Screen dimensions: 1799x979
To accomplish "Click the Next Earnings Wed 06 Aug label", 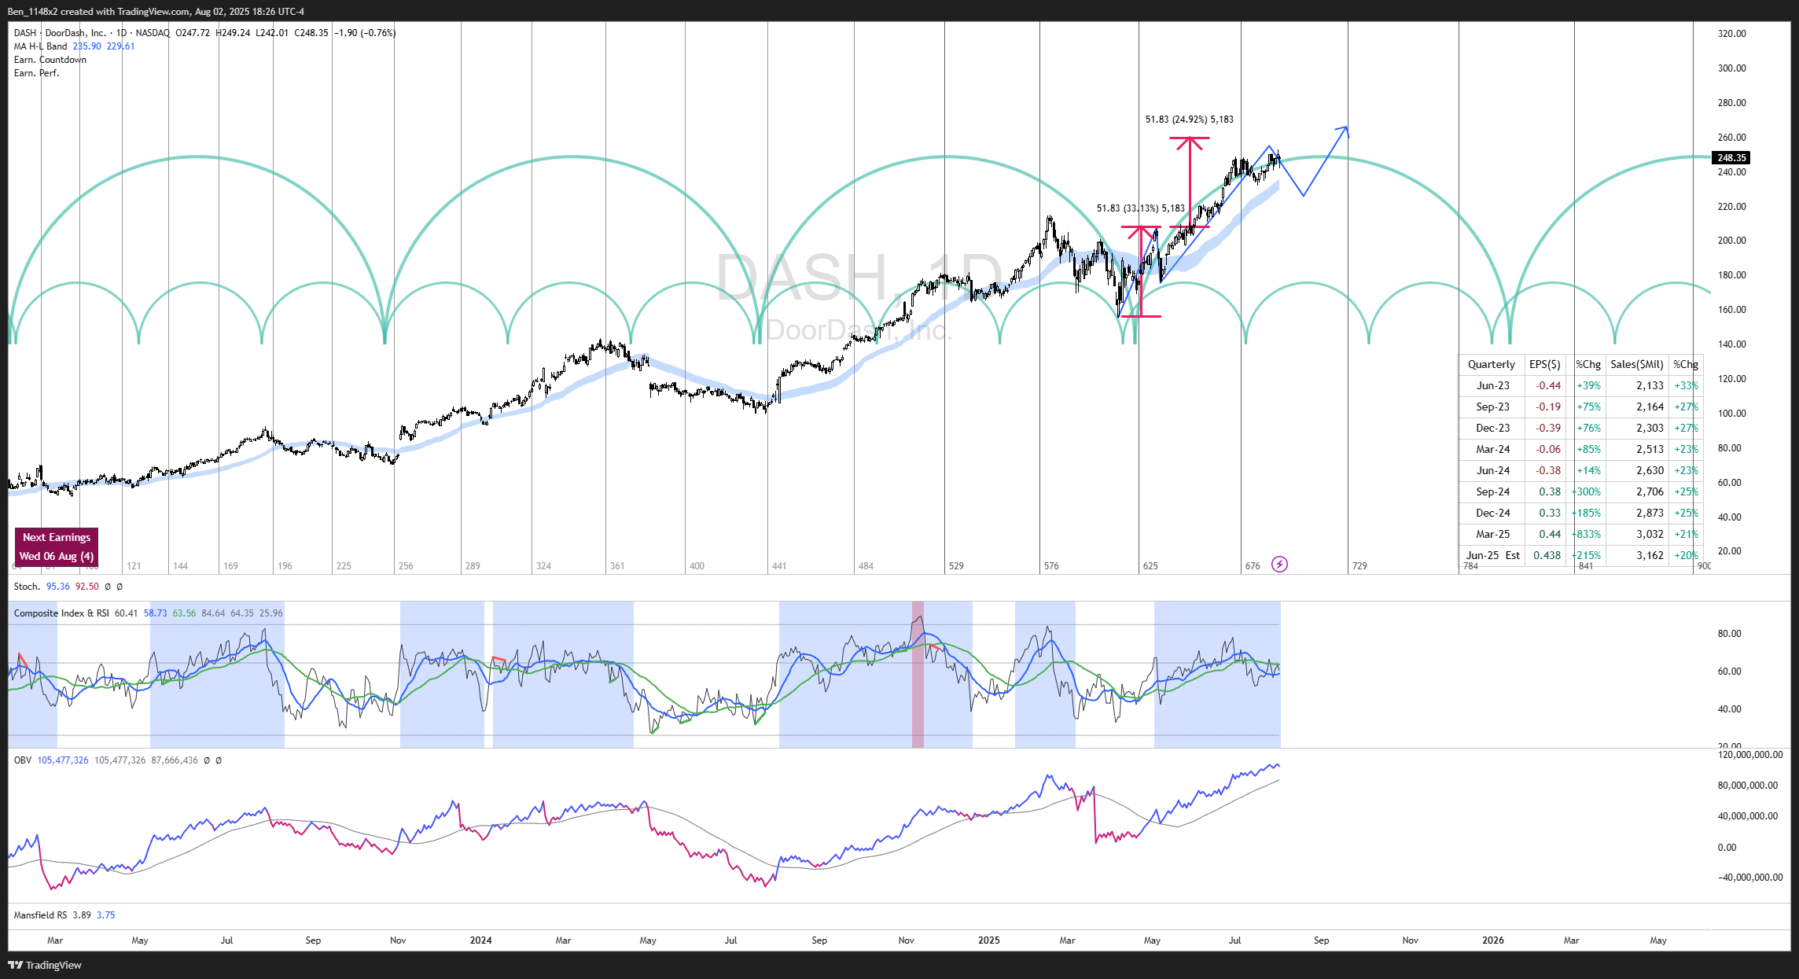I will pos(57,547).
